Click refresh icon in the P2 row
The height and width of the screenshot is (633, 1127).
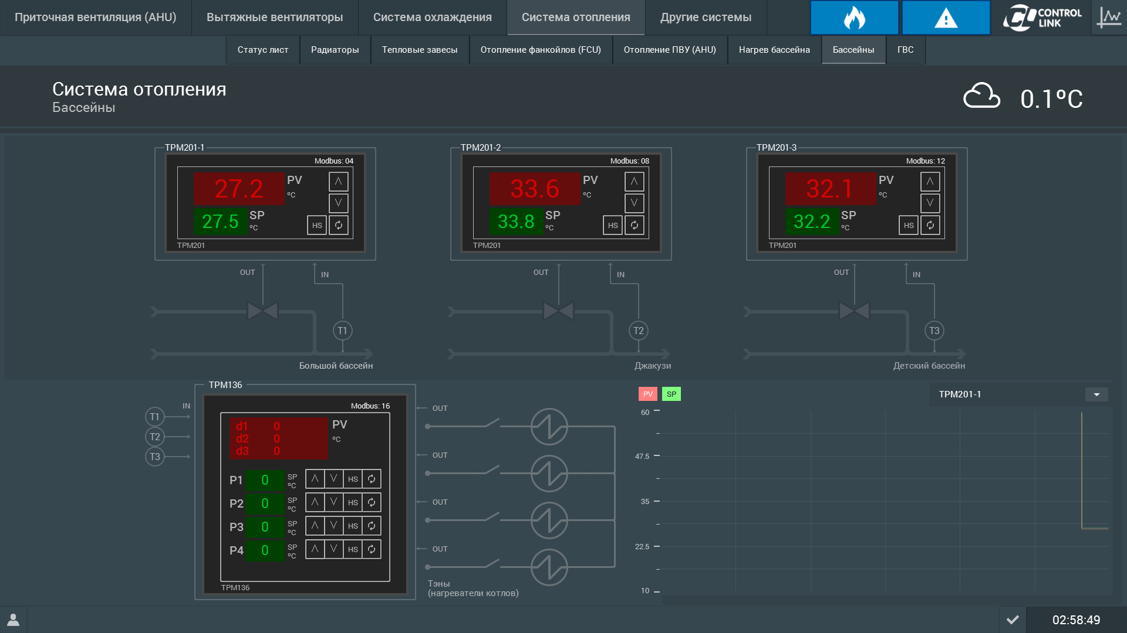tap(372, 502)
